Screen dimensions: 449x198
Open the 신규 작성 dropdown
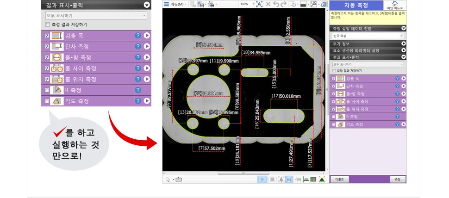(x=368, y=36)
